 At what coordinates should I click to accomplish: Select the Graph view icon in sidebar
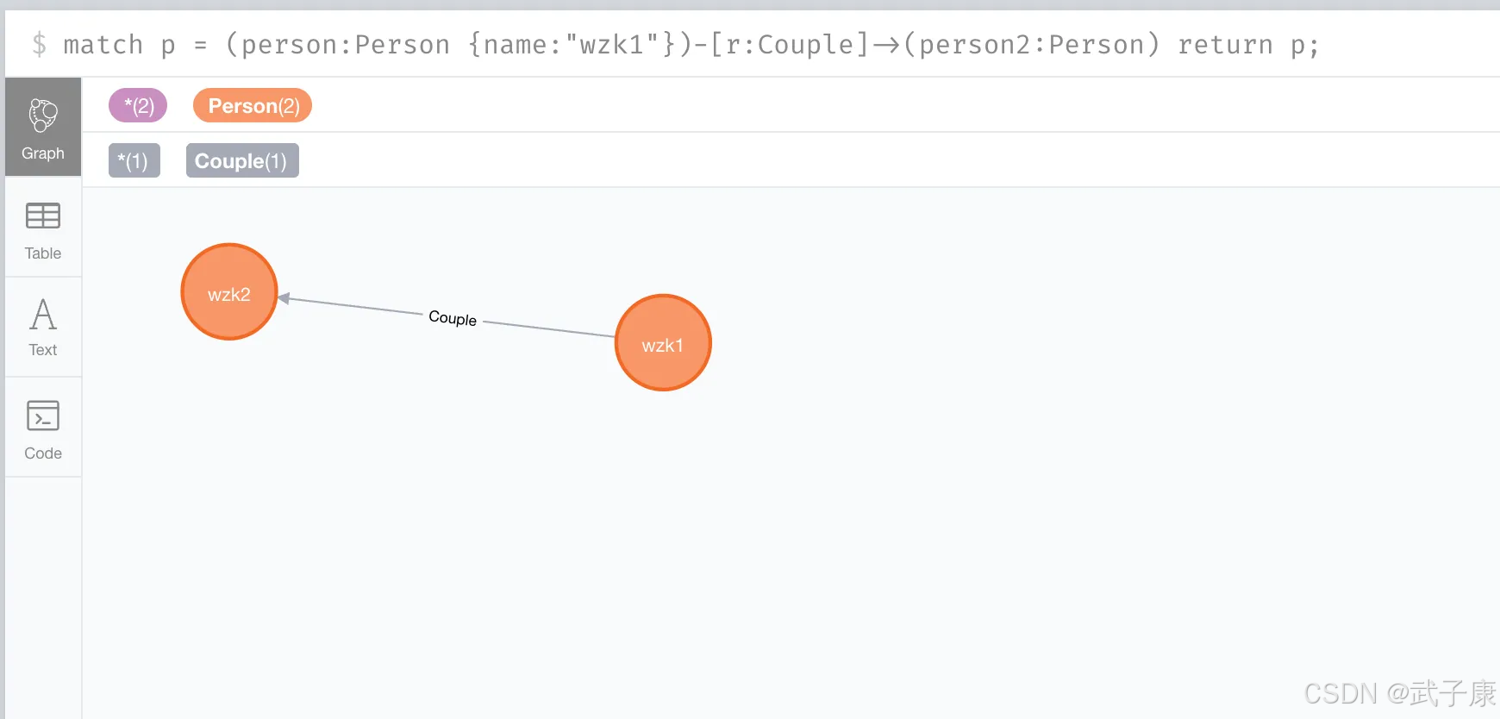pos(42,126)
